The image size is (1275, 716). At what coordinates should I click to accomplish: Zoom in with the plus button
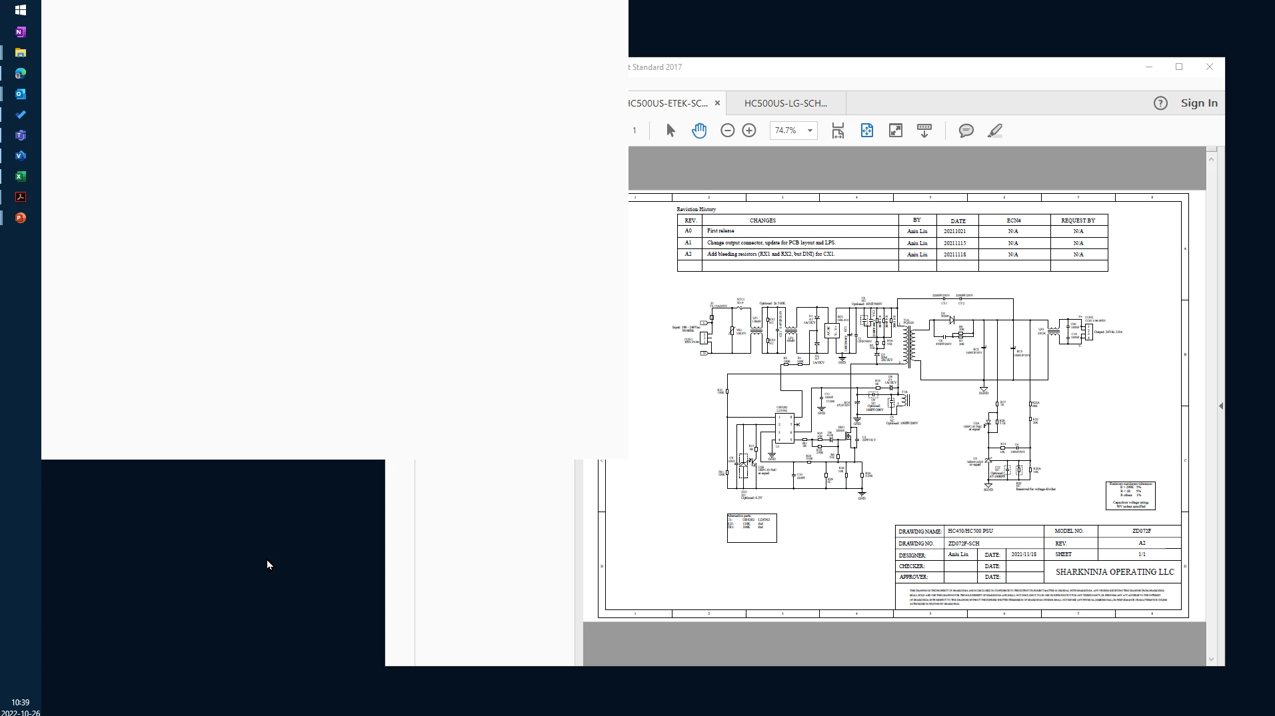(749, 131)
